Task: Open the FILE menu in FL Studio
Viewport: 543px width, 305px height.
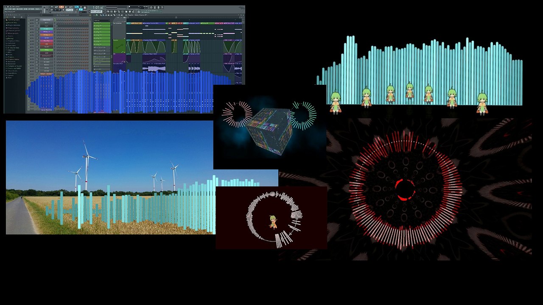Action: (7, 9)
